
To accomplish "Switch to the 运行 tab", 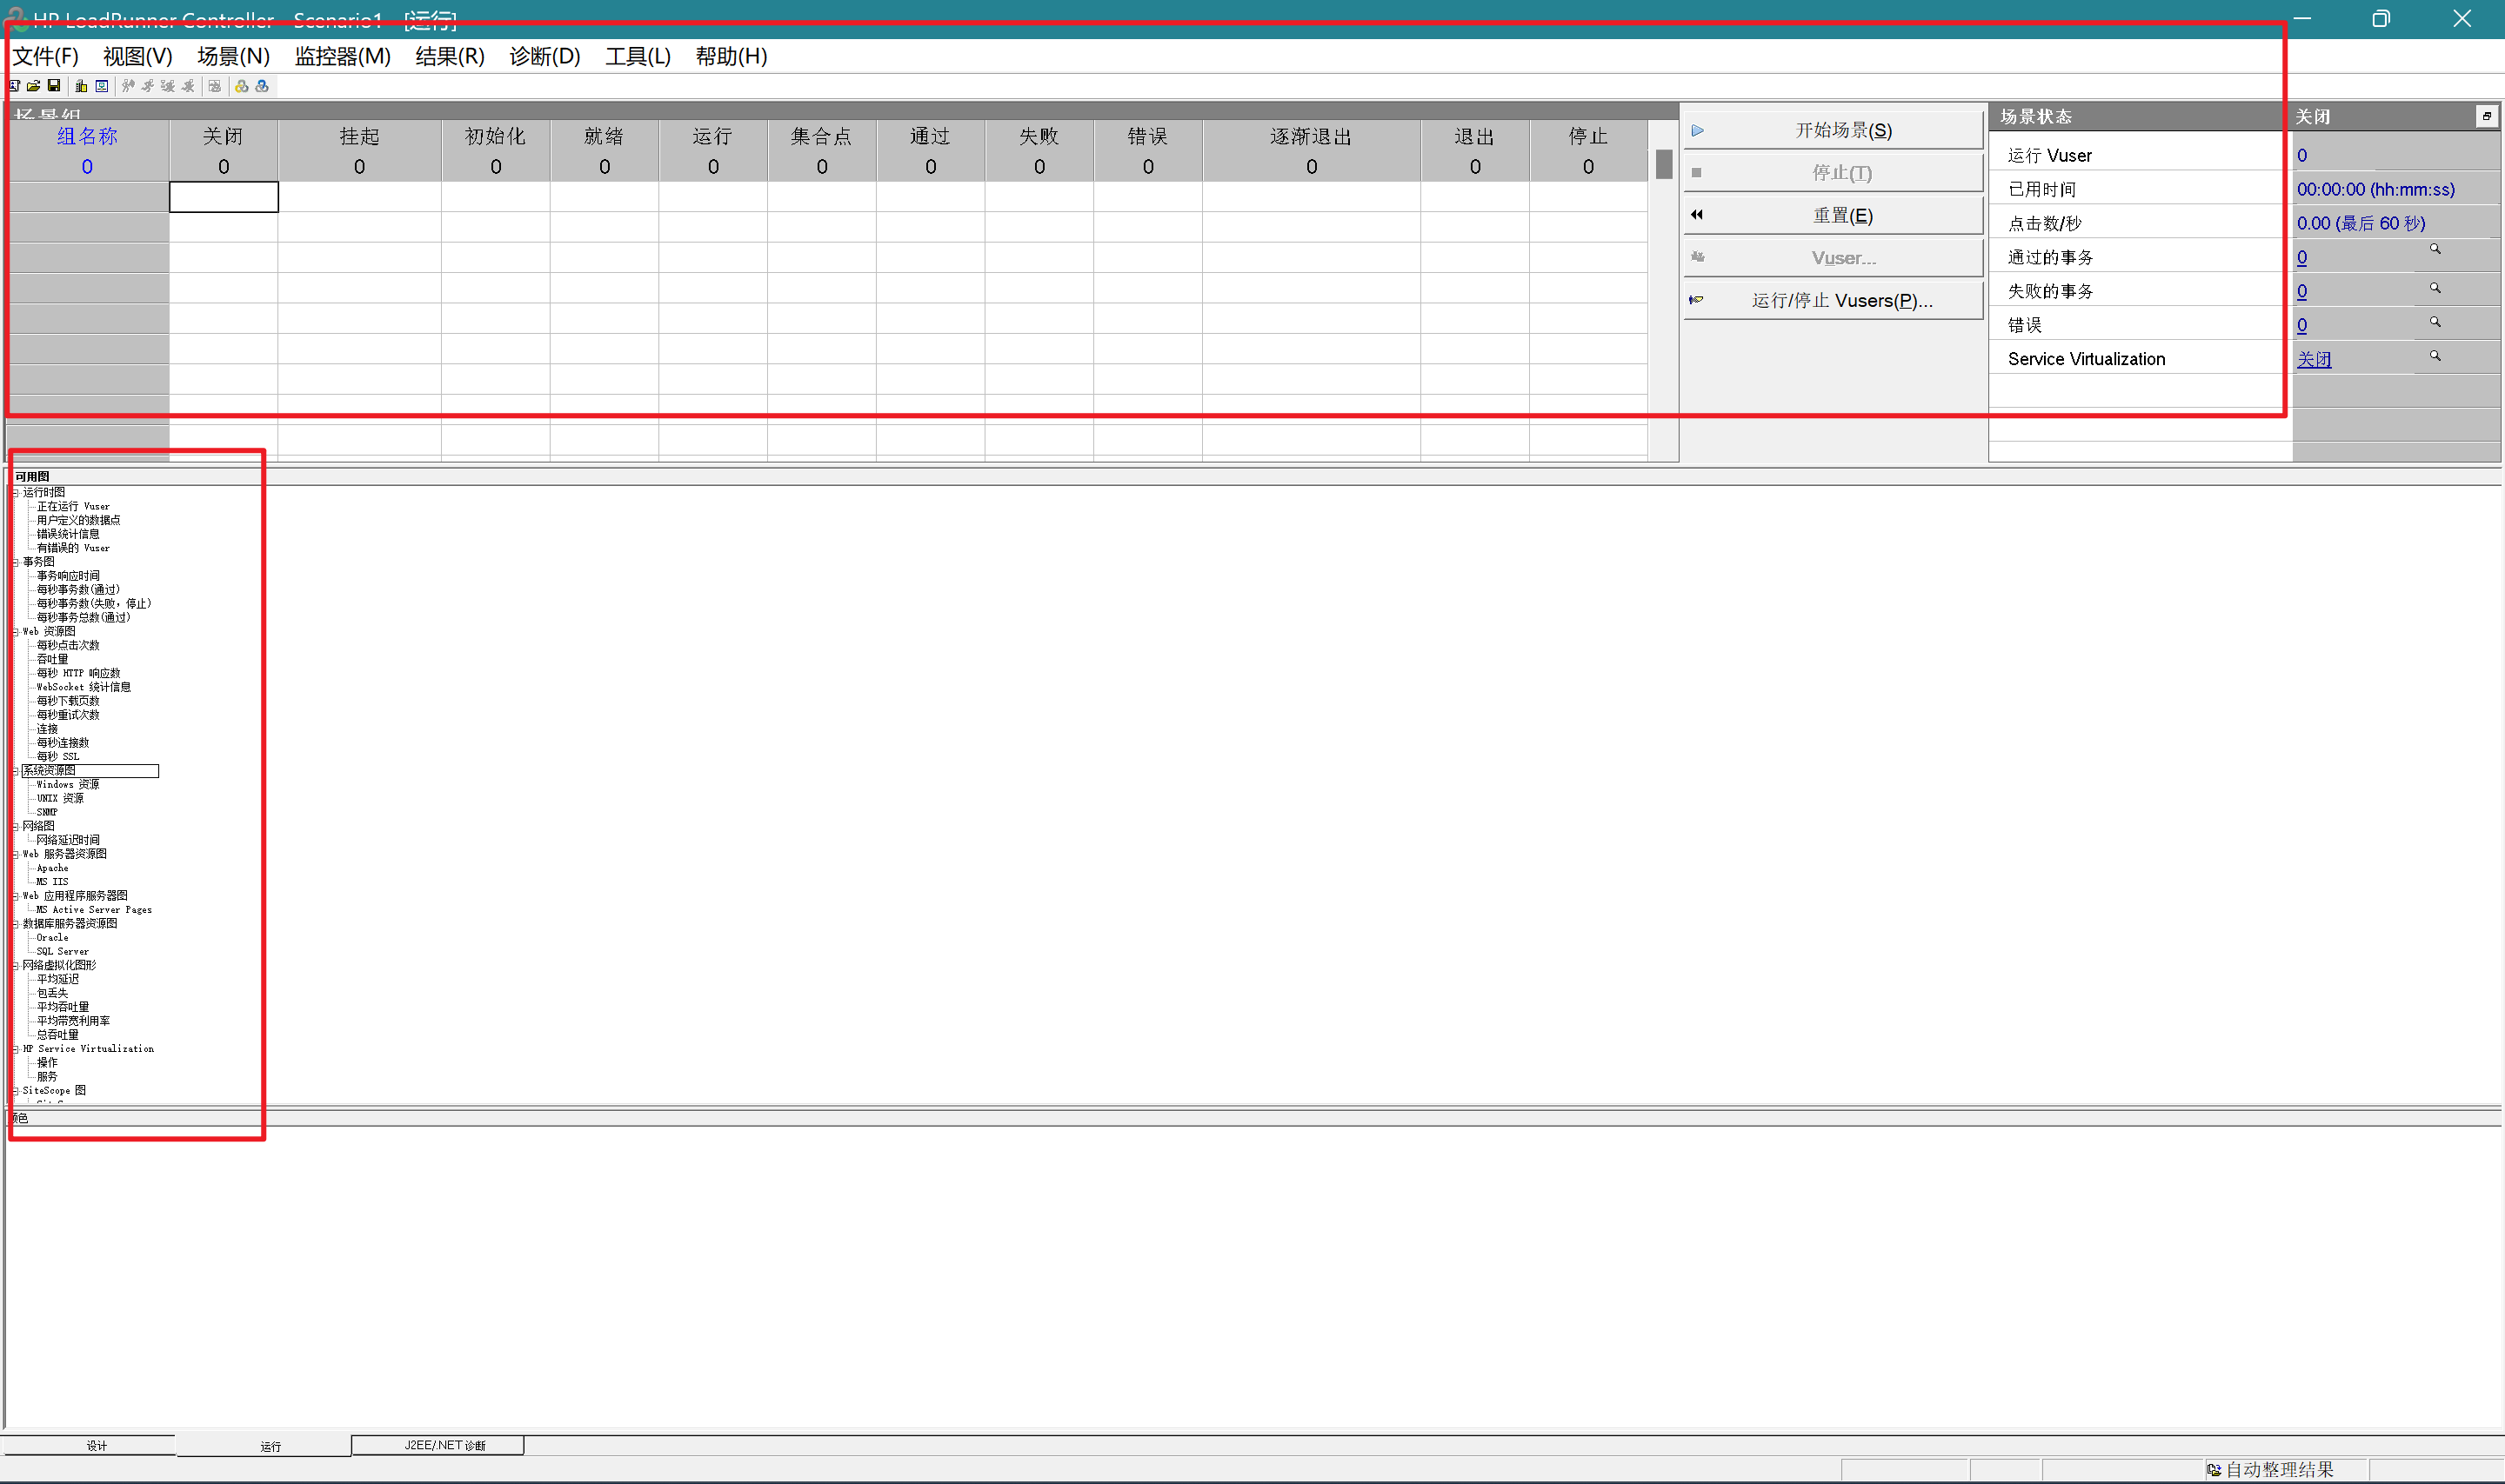I will pyautogui.click(x=263, y=1446).
